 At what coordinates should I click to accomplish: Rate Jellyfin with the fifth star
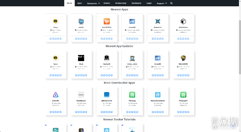61,112
